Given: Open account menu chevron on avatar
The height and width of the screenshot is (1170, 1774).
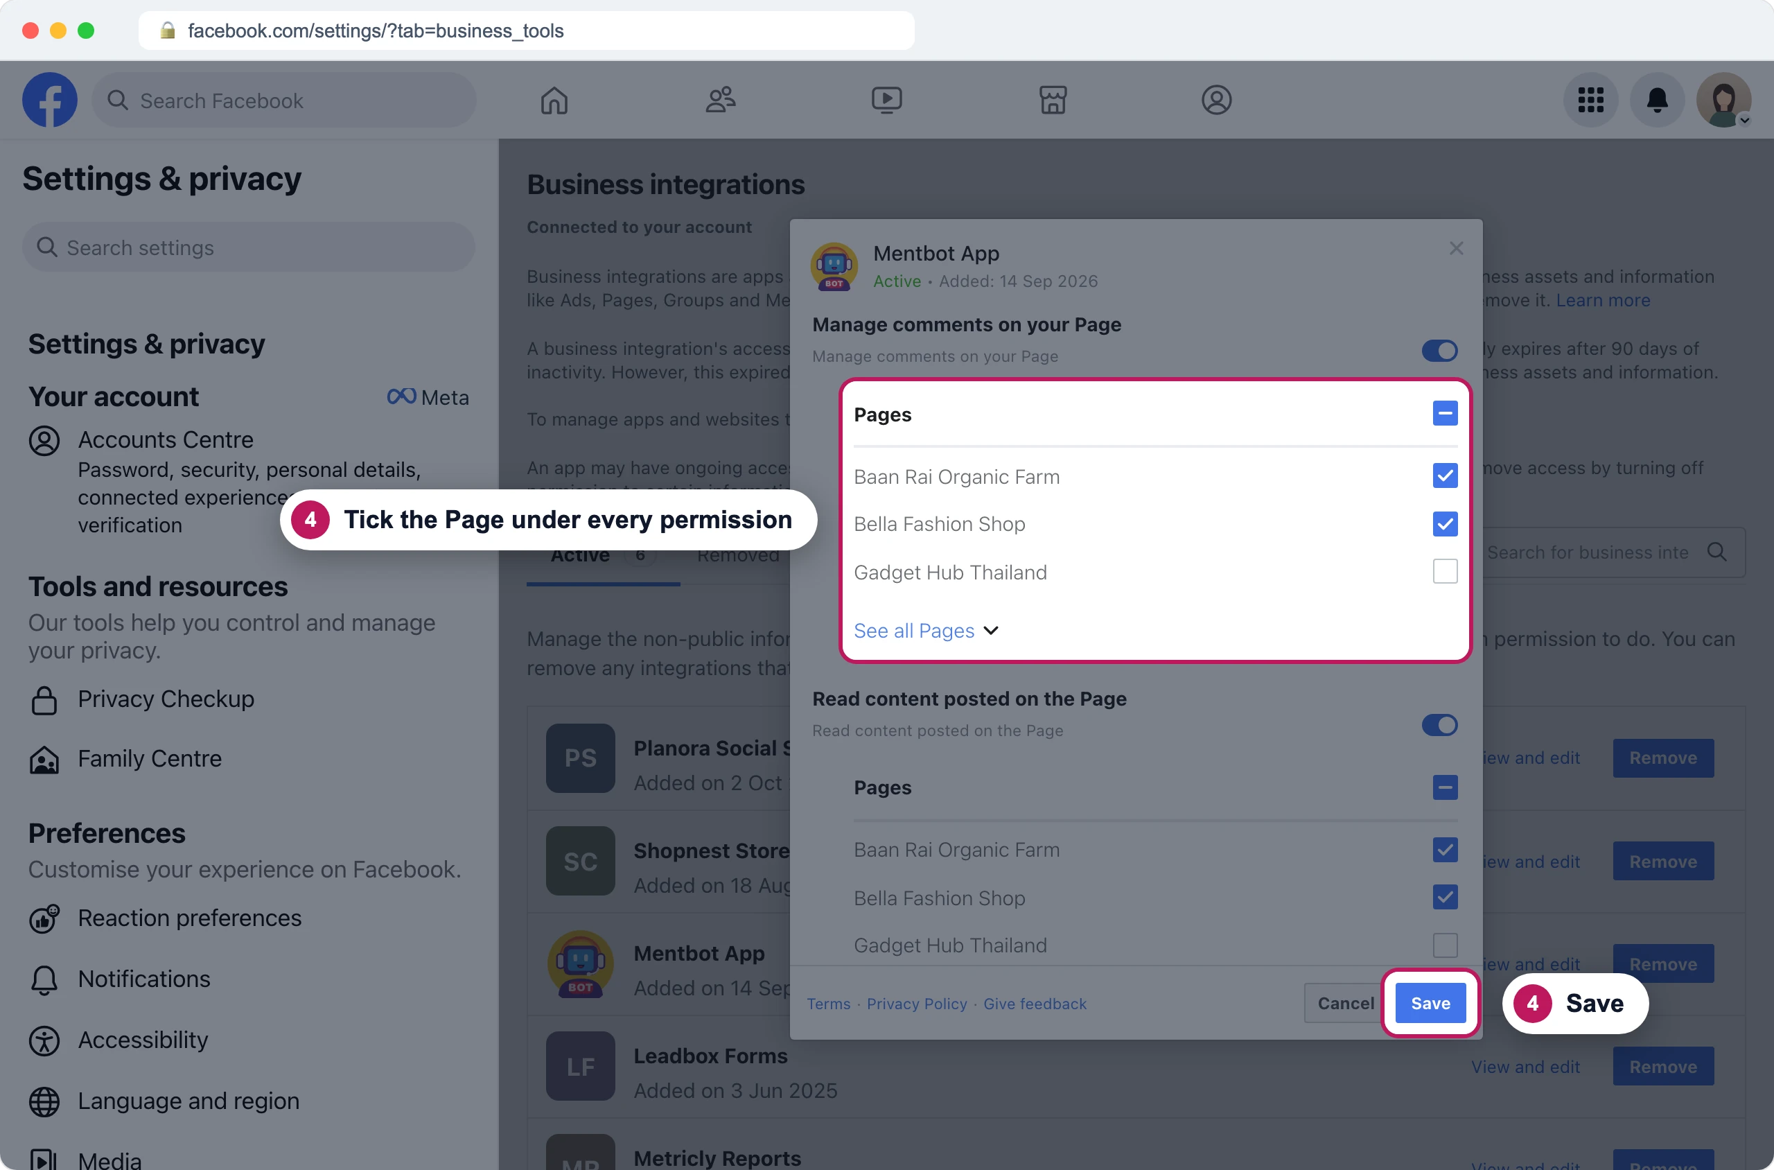Looking at the screenshot, I should click(x=1744, y=120).
